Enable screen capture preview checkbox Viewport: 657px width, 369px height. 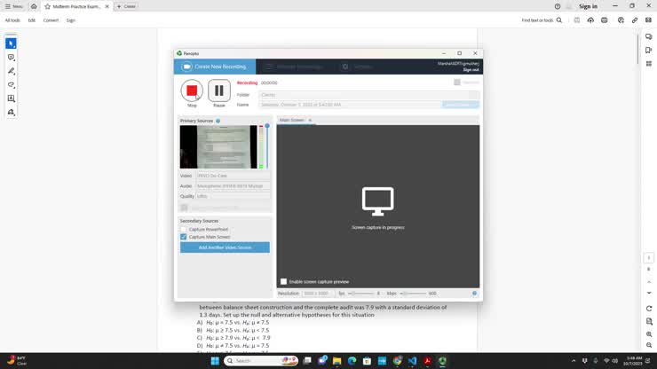pyautogui.click(x=284, y=281)
